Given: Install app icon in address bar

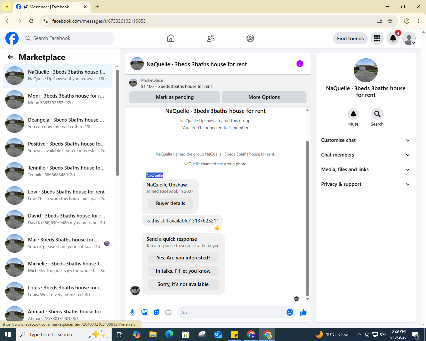Looking at the screenshot, I should click(x=379, y=21).
